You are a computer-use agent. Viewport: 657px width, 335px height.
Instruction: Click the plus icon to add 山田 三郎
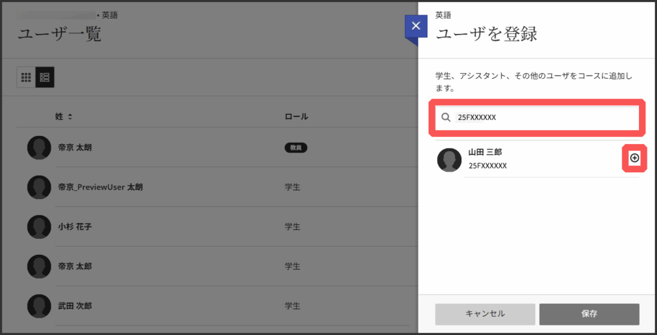click(635, 158)
